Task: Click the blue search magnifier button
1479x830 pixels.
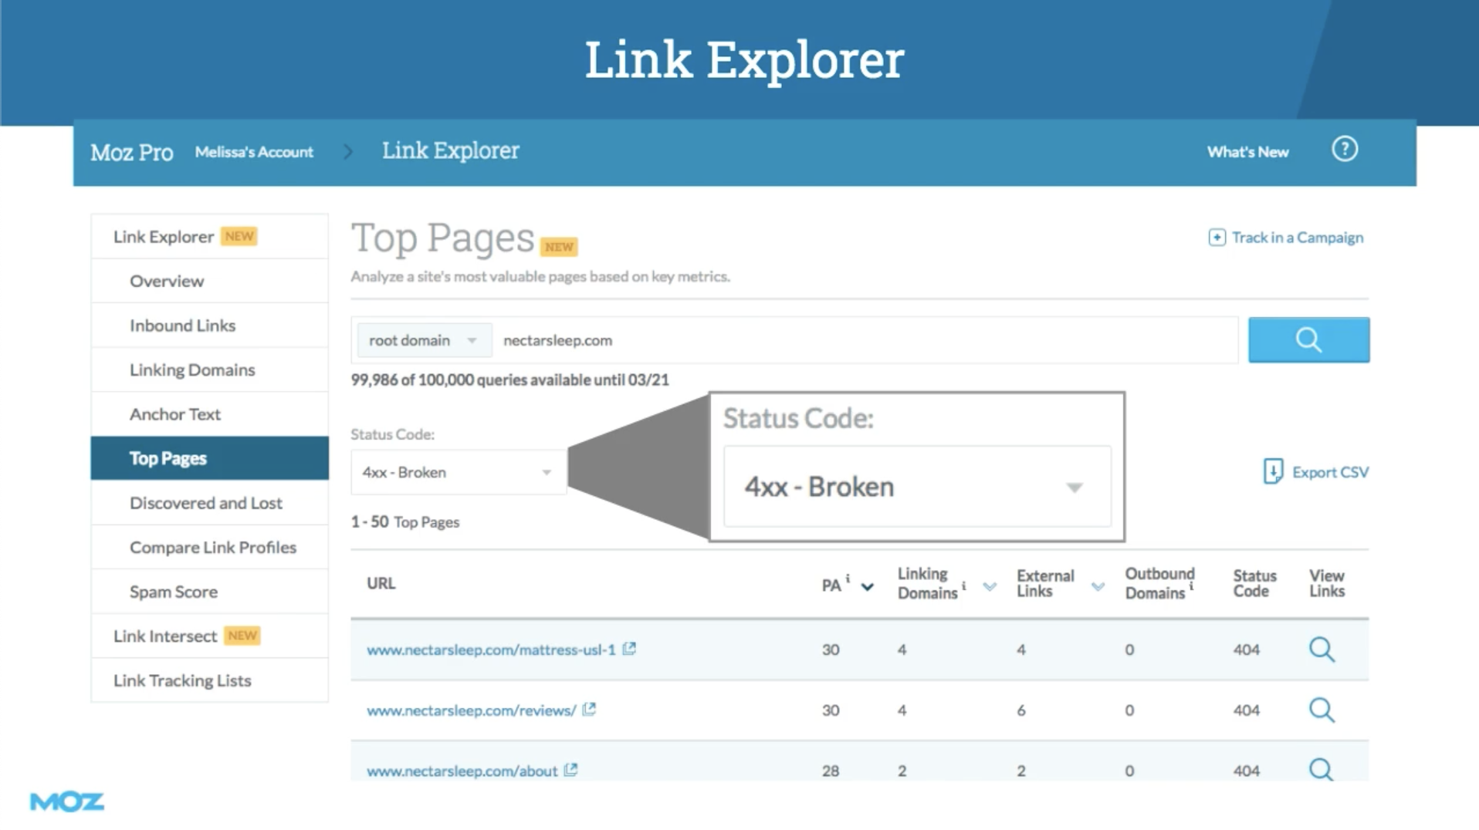Action: 1308,339
